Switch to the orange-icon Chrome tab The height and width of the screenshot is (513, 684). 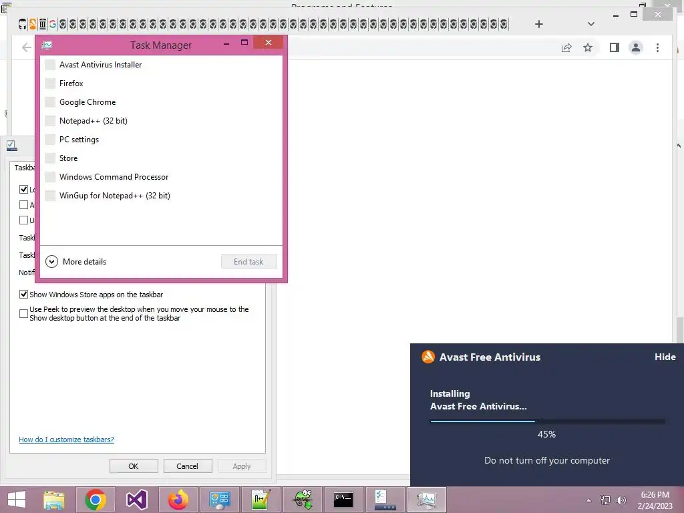click(x=32, y=24)
